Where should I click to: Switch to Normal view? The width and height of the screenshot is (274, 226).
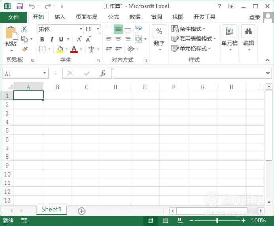150,220
